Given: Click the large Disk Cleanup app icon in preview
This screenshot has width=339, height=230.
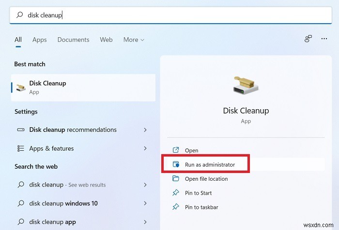Looking at the screenshot, I should coord(246,85).
